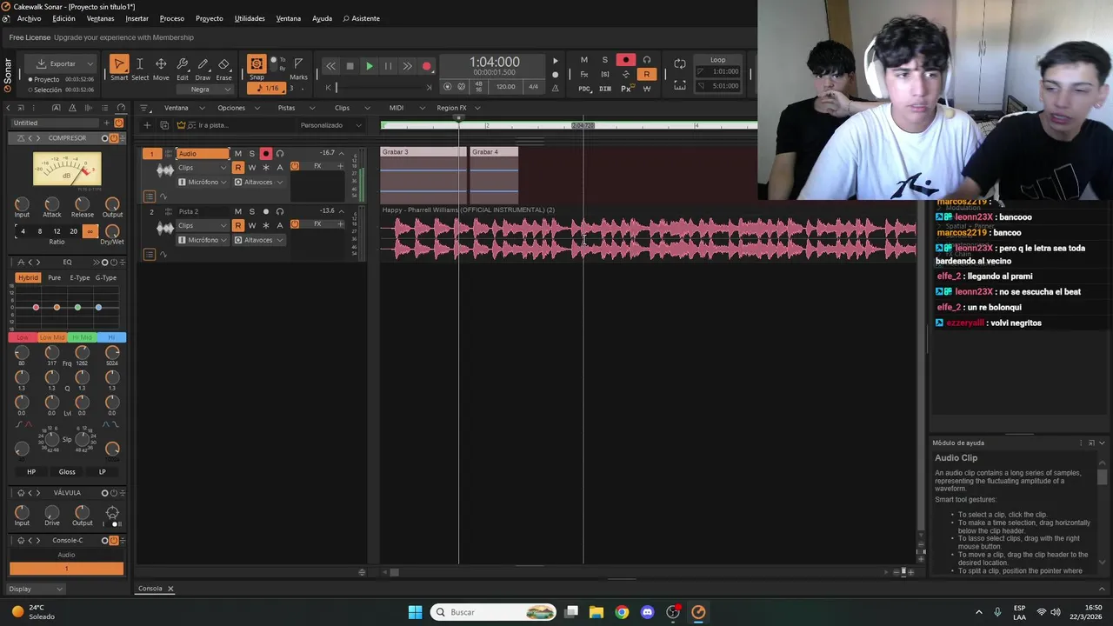Screen dimensions: 1113x626
Task: Click the Fast Forward transport button
Action: point(407,66)
